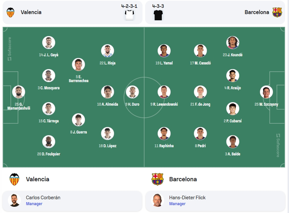289x213 pixels.
Task: Open R. Lewandowski's player photo
Action: tap(164, 92)
